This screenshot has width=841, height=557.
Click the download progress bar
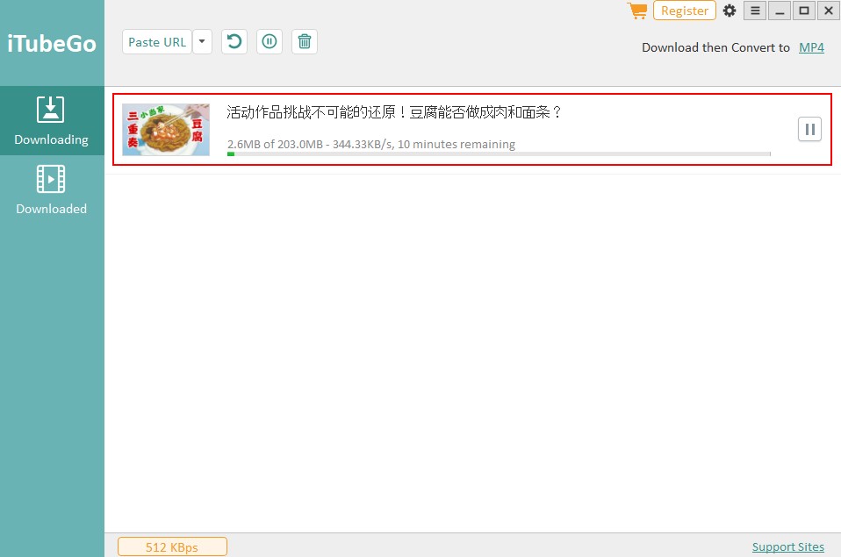[x=499, y=154]
